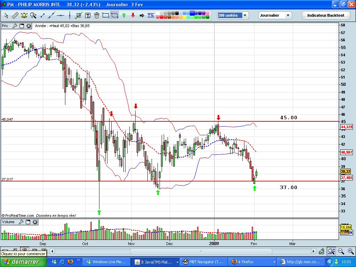Close the Volume panel
Image resolution: width=356 pixels, height=267 pixels.
pos(35,222)
